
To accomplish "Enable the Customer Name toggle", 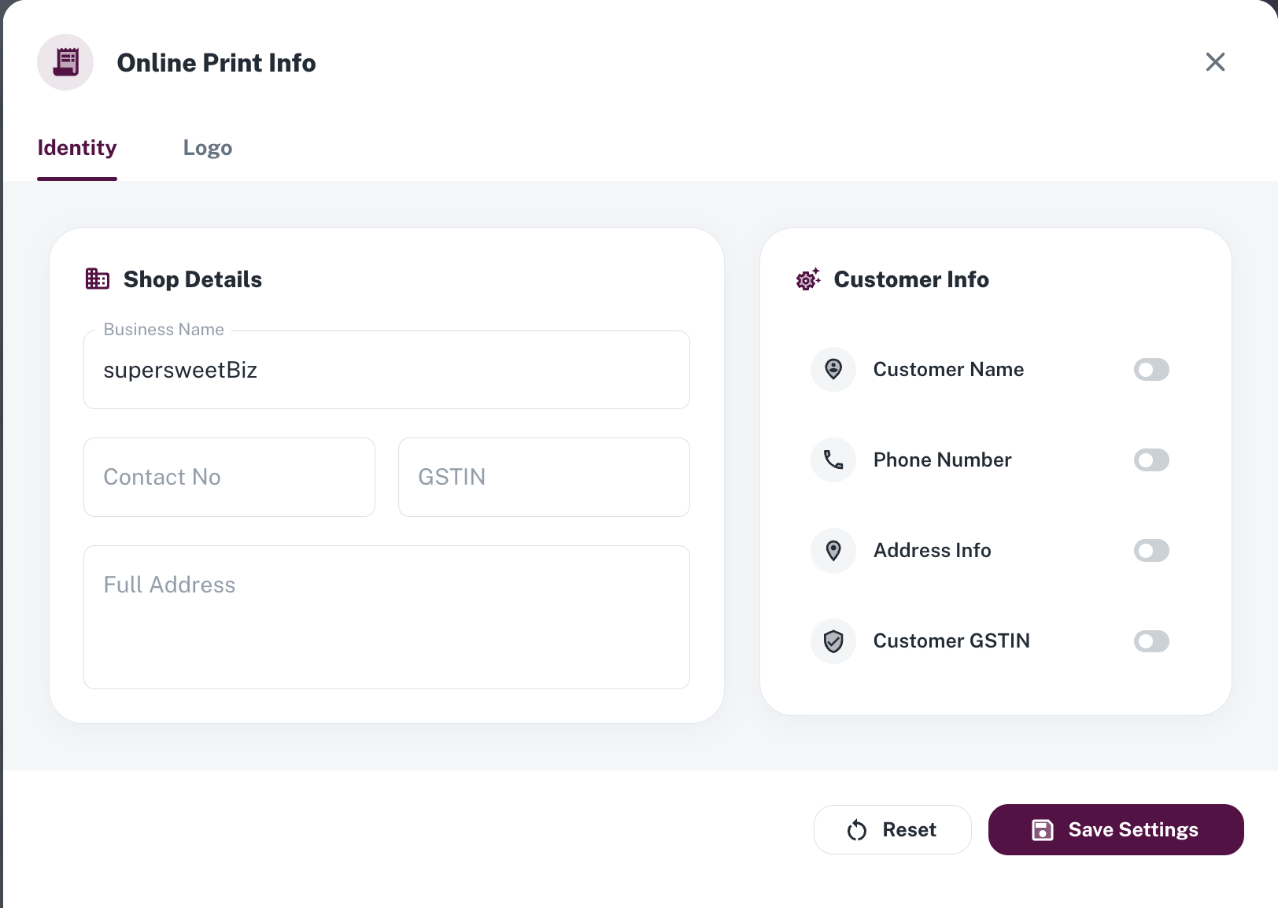I will pyautogui.click(x=1151, y=370).
